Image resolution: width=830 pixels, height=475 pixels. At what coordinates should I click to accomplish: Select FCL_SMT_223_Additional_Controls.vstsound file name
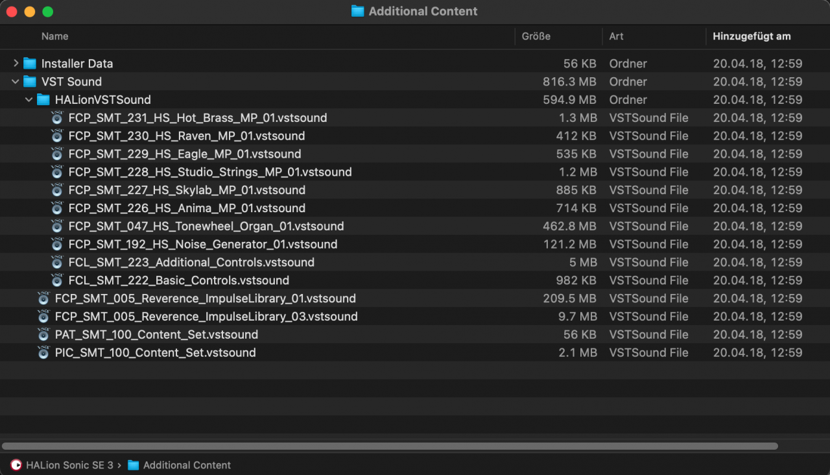pyautogui.click(x=191, y=263)
